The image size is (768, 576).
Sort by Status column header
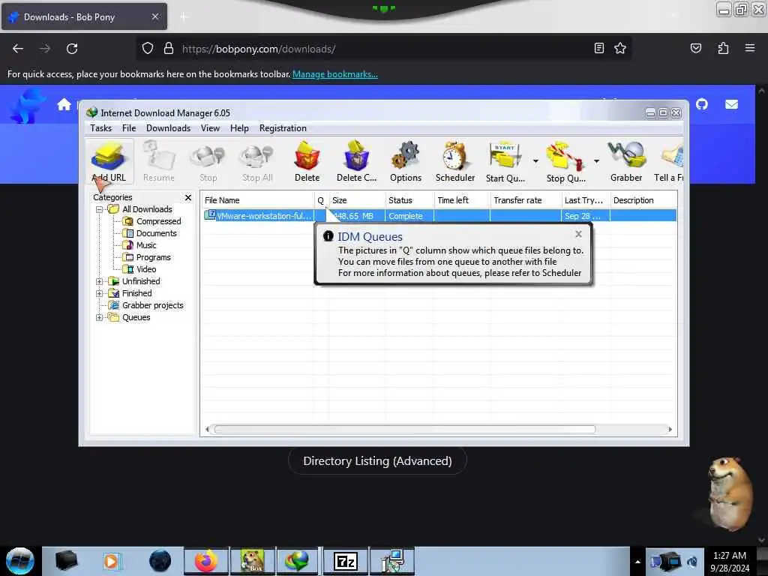[x=409, y=200]
